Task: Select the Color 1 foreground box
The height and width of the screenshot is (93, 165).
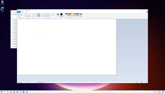Action: point(61,15)
